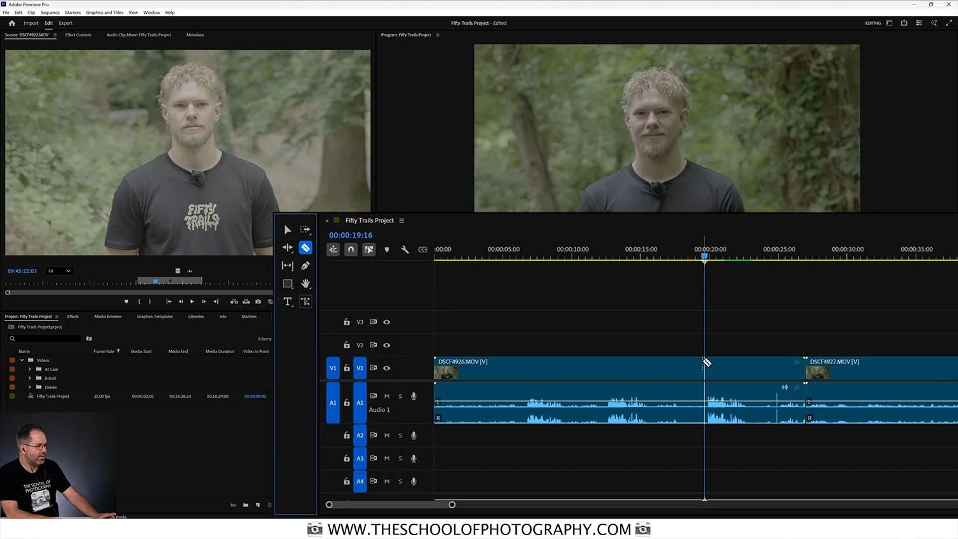Export a frame using the camera icon
This screenshot has height=539, width=958.
pyautogui.click(x=258, y=301)
